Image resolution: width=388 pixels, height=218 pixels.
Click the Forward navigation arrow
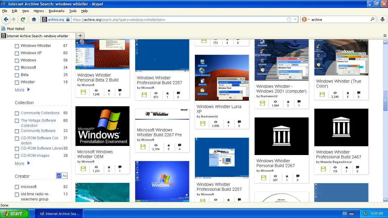(x=14, y=19)
